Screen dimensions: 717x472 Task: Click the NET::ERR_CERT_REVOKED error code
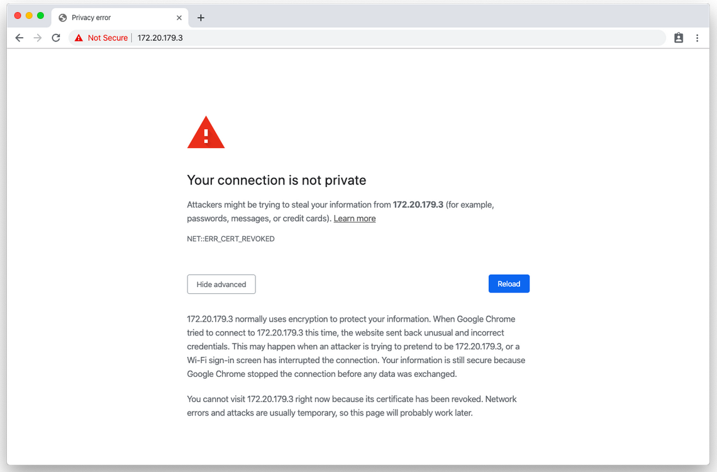tap(231, 239)
